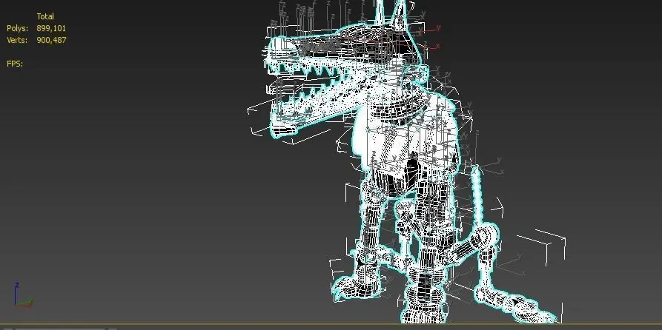
Task: Click the 'Polys:' label in viewport stats
Action: 17,28
